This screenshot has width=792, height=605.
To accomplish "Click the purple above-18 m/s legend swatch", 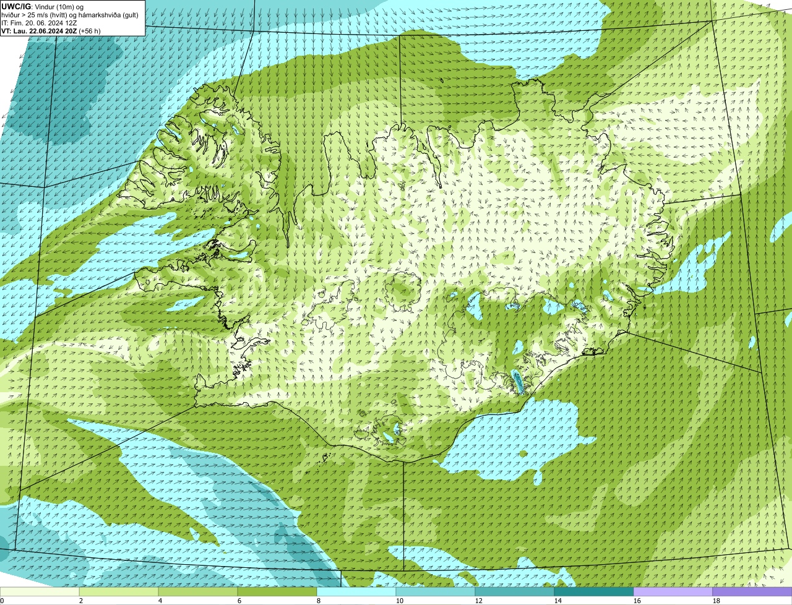I will click(x=752, y=591).
